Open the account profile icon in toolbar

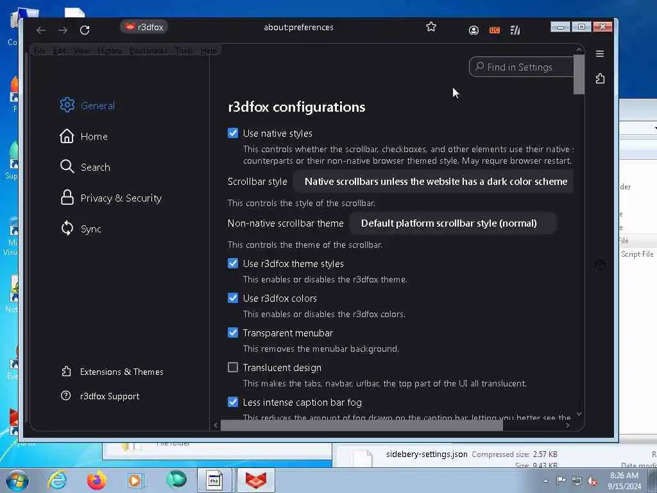pos(474,30)
